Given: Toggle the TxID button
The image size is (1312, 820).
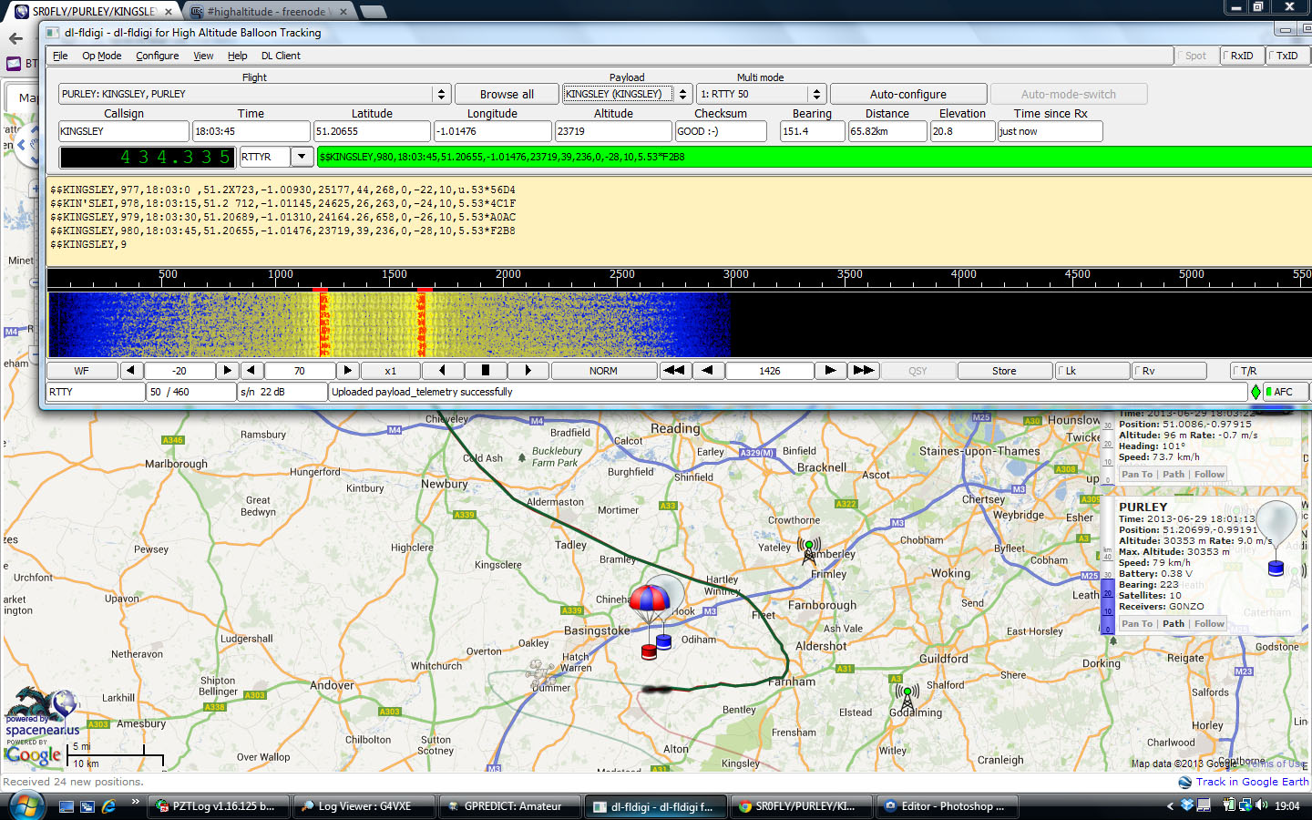Looking at the screenshot, I should [x=1287, y=56].
